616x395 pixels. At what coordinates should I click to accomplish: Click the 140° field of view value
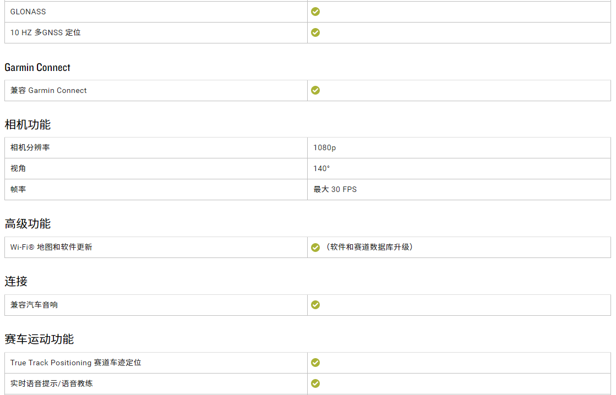point(321,168)
